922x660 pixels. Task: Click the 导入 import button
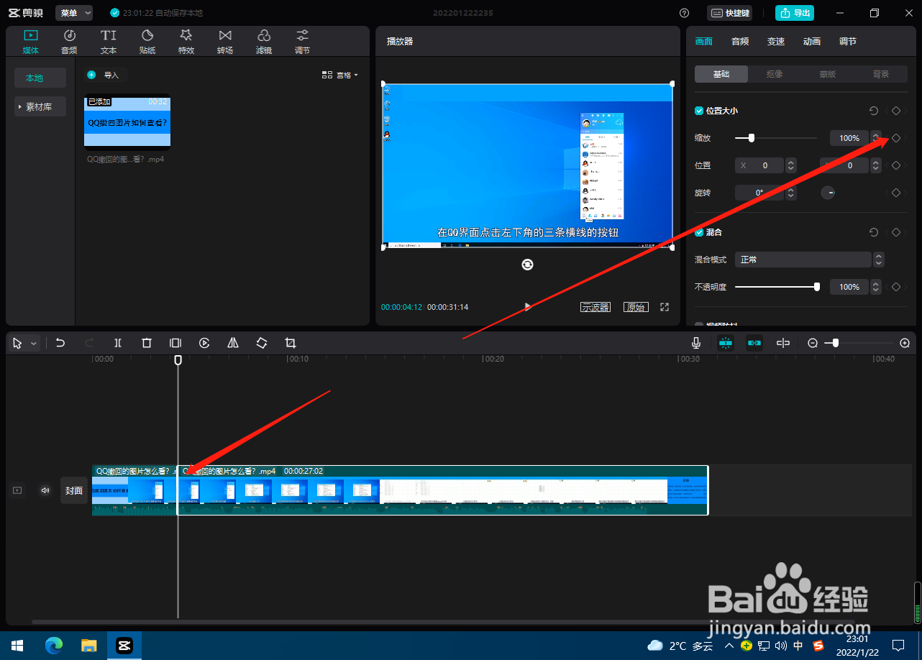[x=106, y=75]
